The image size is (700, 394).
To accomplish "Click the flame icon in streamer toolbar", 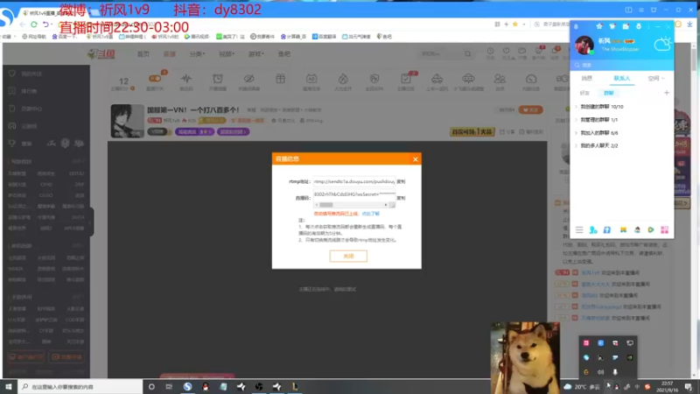I will coord(343,79).
